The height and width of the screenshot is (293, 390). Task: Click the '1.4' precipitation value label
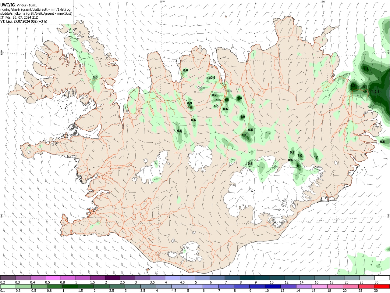[239, 98]
